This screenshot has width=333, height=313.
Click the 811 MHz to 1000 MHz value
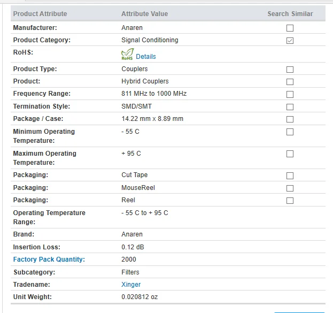154,94
